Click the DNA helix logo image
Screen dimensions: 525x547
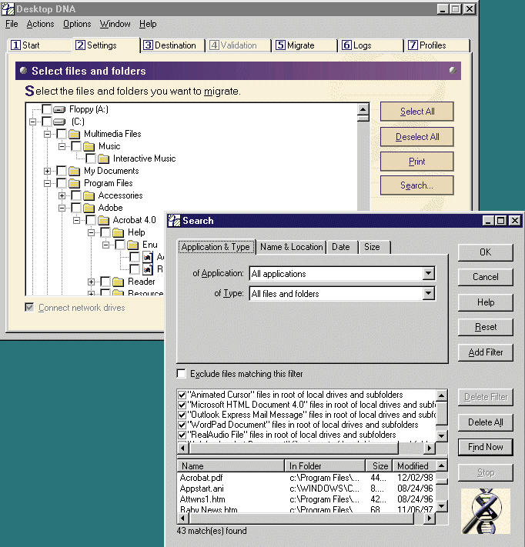click(485, 510)
